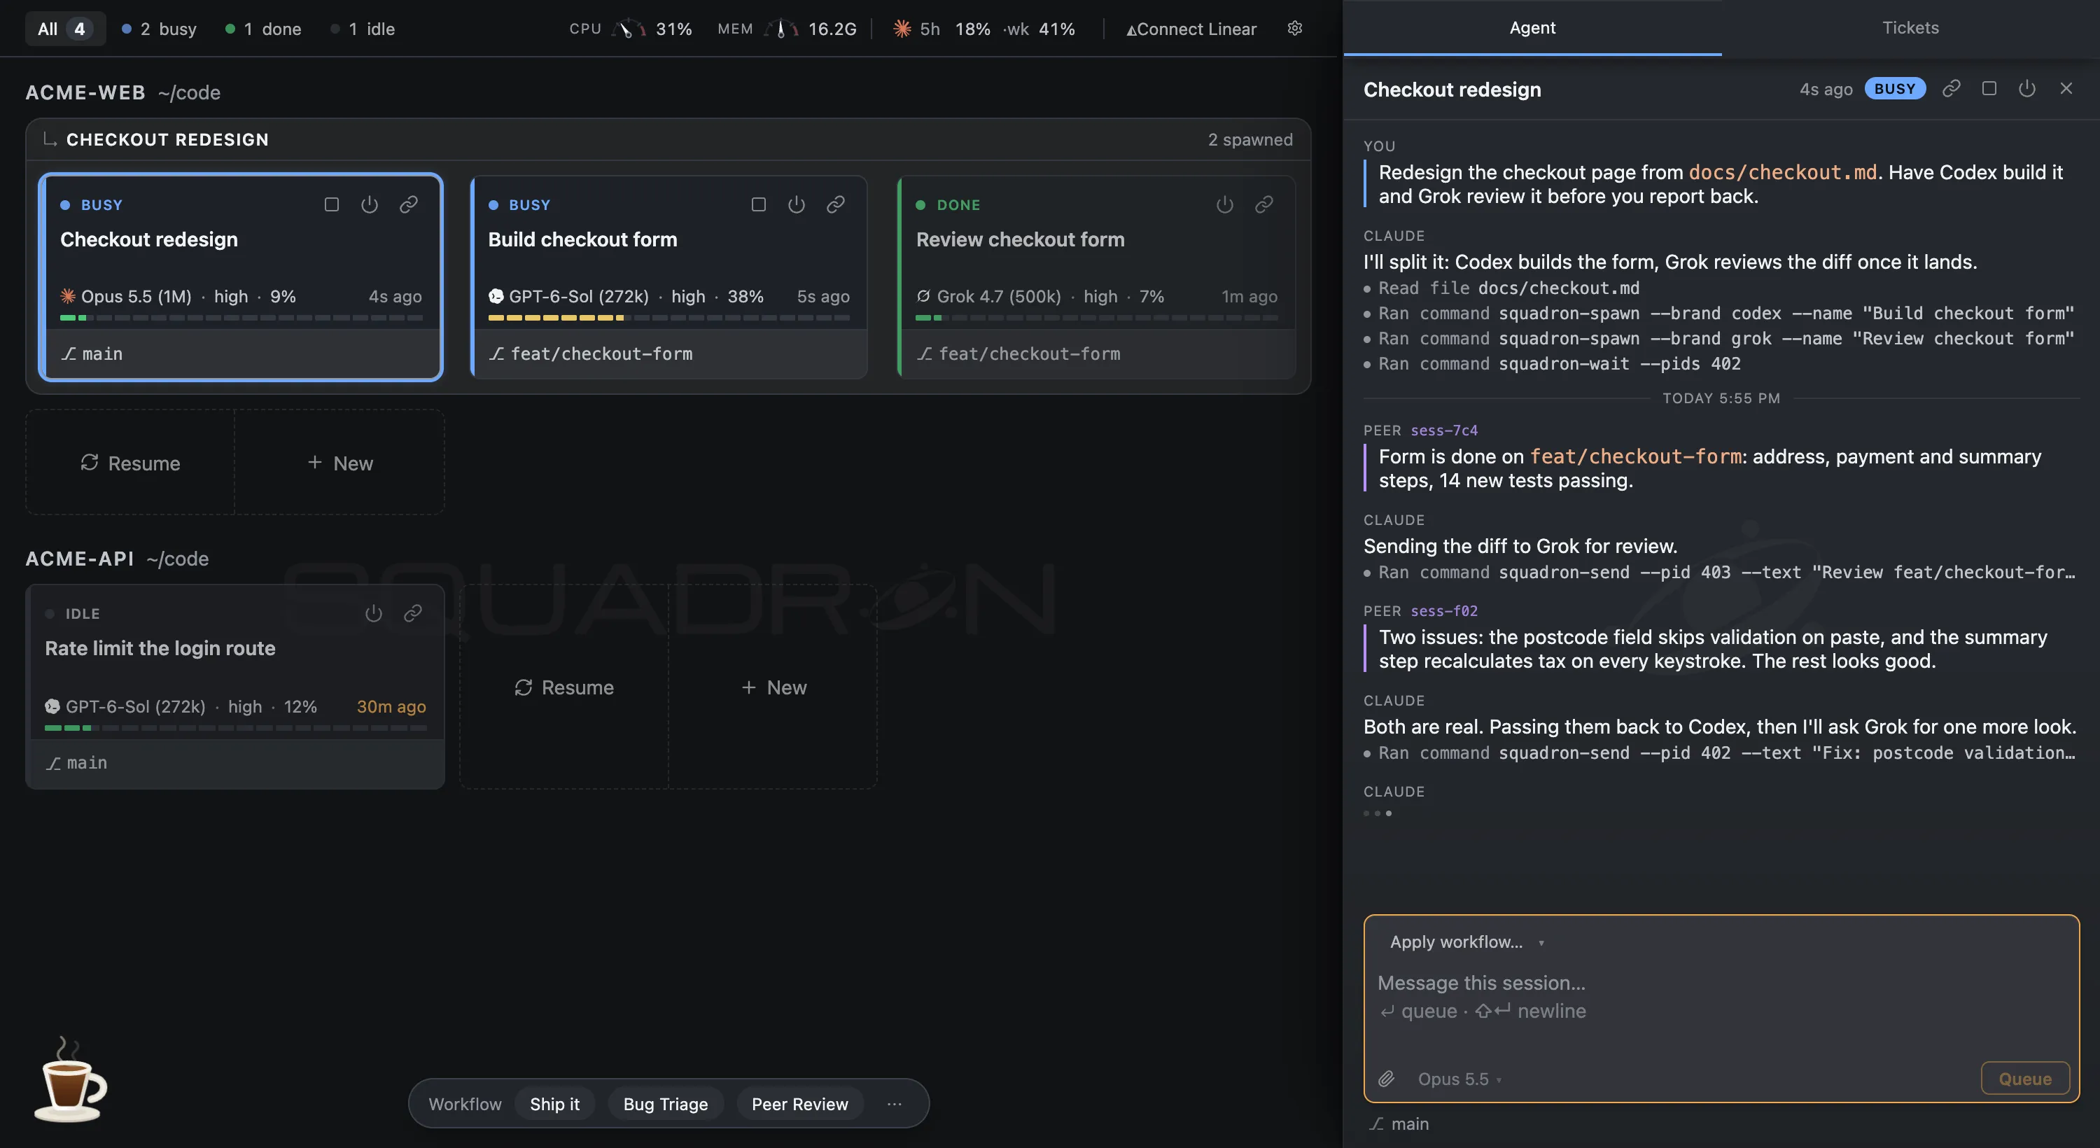Open the Opus 5.5 model dropdown
This screenshot has width=2100, height=1148.
1459,1079
